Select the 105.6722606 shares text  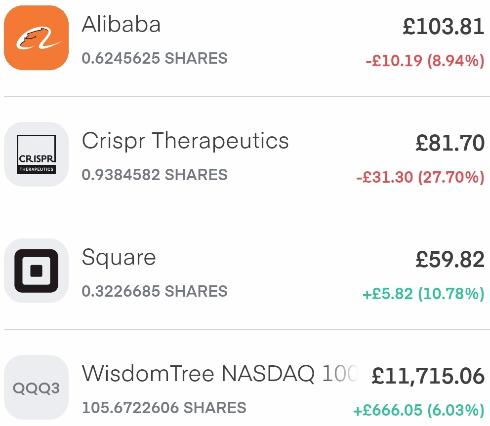pyautogui.click(x=164, y=408)
